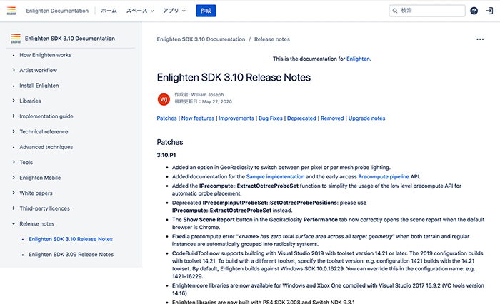Click in the 検索 search field
The width and height of the screenshot is (500, 304).
(429, 11)
